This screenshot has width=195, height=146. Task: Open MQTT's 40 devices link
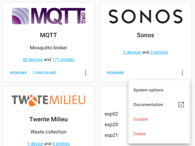point(32,59)
